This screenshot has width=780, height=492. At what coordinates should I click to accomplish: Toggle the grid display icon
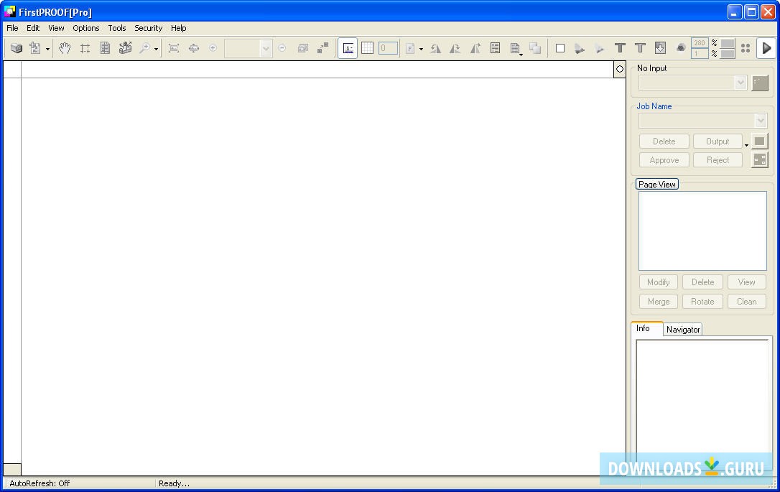367,48
